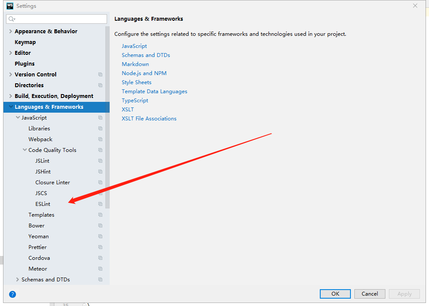Click the settings icon beside Webpack
Screen dimensions: 429x306
100,139
